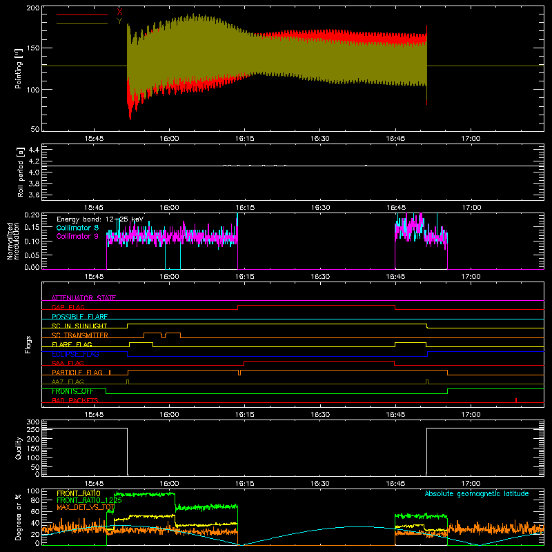This screenshot has height=552, width=552.
Task: Click the 300 tick on Quality axis
Action: (33, 422)
